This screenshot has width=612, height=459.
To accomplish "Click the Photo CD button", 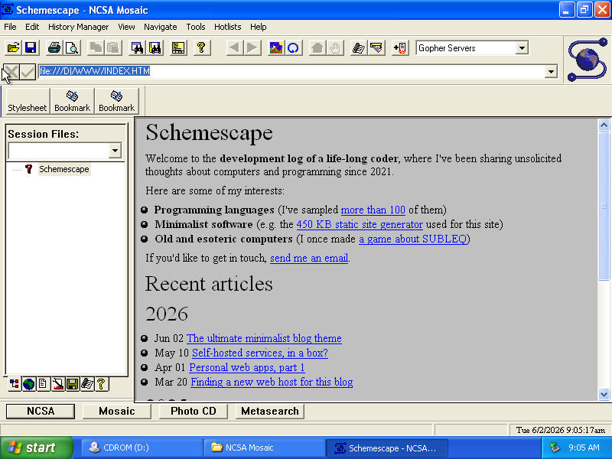I will click(194, 412).
